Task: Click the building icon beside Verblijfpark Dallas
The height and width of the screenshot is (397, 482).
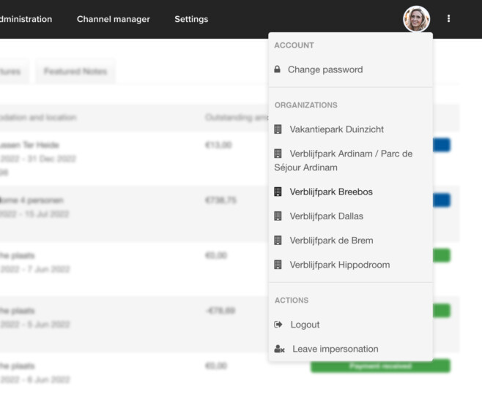Action: 278,216
